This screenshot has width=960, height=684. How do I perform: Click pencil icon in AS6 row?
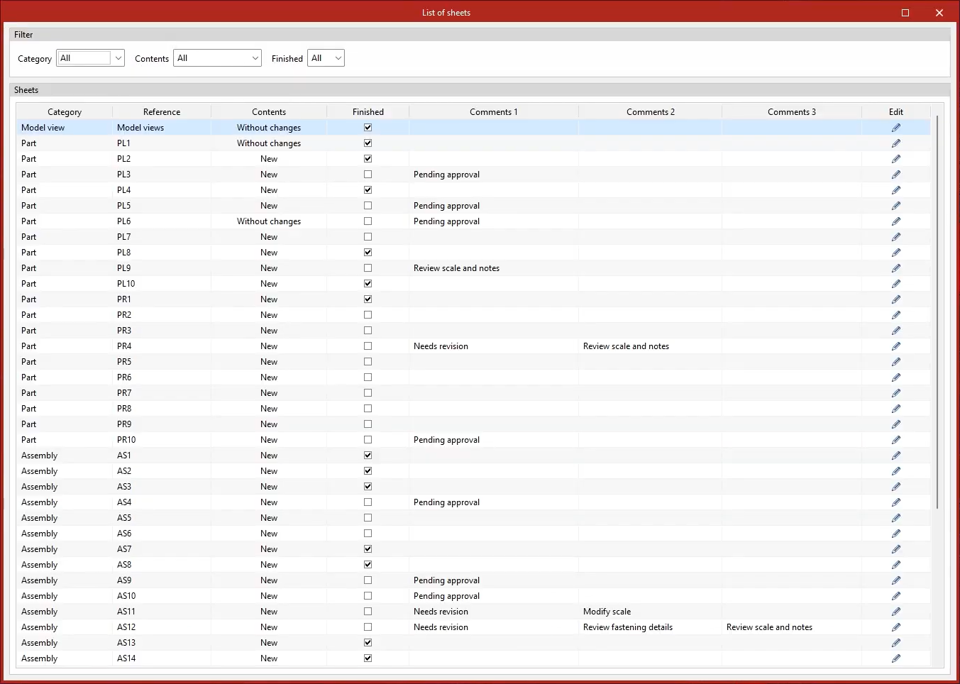click(x=896, y=534)
